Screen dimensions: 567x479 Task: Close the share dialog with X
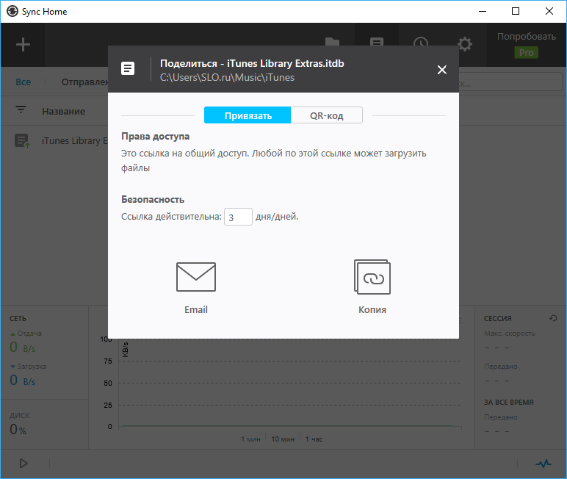442,70
